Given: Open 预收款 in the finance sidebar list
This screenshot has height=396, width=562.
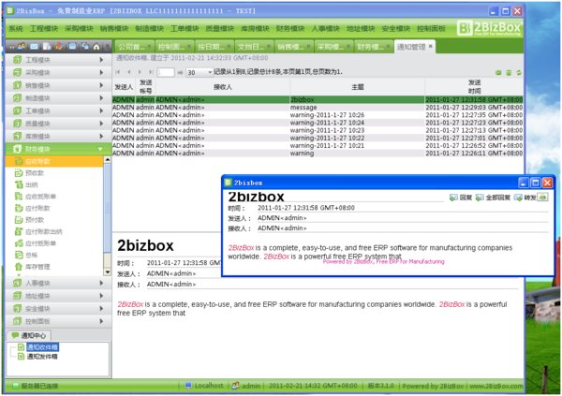Looking at the screenshot, I should click(53, 173).
